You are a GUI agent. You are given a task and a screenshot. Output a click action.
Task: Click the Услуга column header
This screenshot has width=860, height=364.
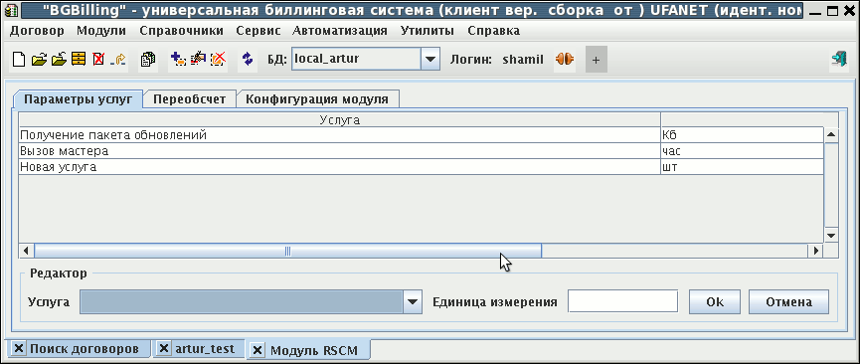pyautogui.click(x=339, y=119)
